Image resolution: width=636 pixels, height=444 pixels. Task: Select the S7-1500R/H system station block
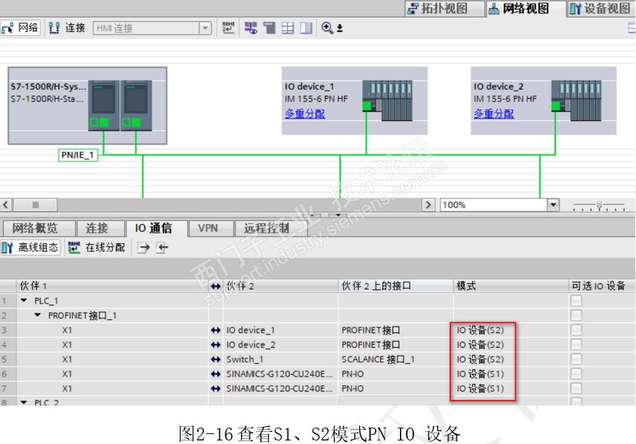click(x=88, y=105)
